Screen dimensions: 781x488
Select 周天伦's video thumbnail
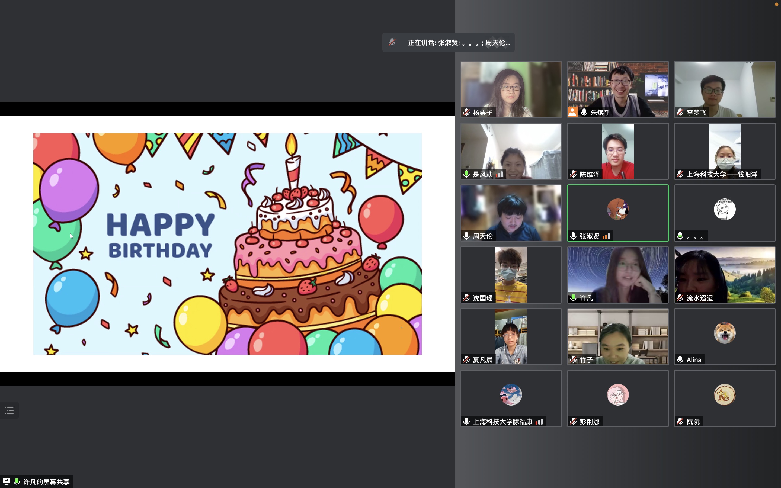click(x=511, y=213)
